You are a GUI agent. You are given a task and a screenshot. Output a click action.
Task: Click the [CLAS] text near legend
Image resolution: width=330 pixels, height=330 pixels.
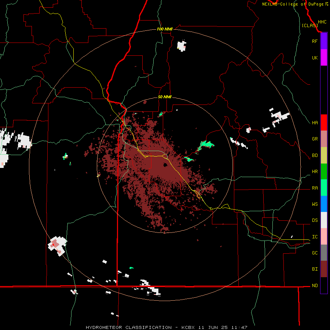[310, 25]
